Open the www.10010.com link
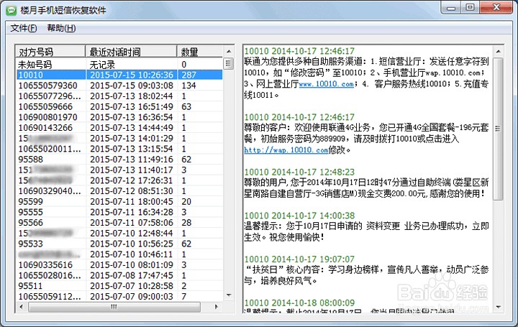The image size is (518, 327). point(327,84)
